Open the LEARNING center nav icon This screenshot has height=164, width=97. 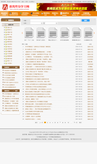pyautogui.click(x=21, y=13)
